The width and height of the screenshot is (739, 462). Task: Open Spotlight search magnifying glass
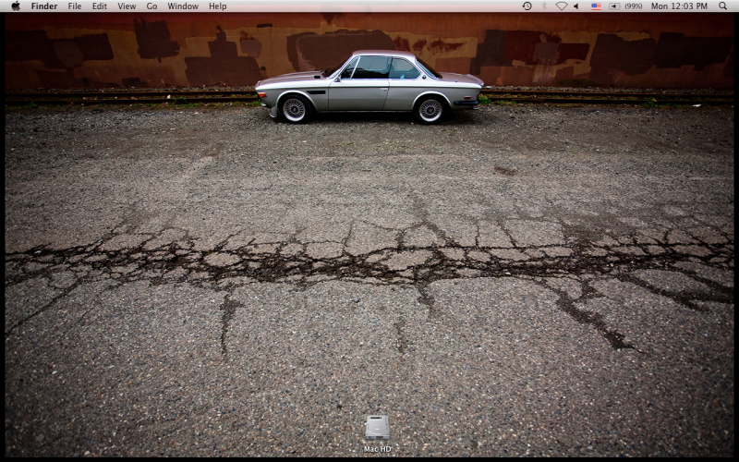tap(722, 6)
